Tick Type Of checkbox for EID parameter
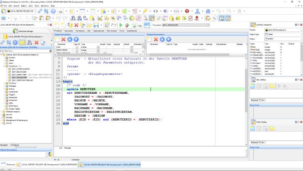Viewport: 303px width, 171px height. [x=77, y=47]
